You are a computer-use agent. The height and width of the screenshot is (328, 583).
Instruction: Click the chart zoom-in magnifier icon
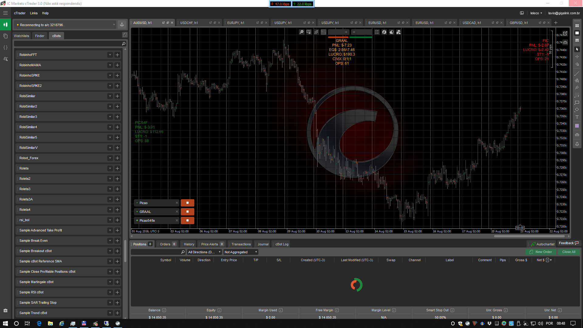302,32
